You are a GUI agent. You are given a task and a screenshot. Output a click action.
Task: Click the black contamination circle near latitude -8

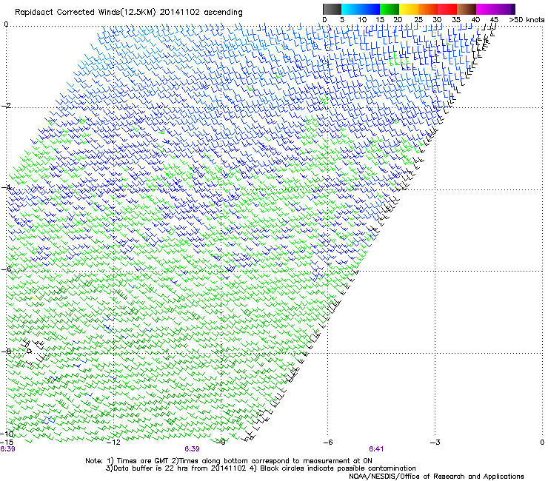(x=30, y=351)
